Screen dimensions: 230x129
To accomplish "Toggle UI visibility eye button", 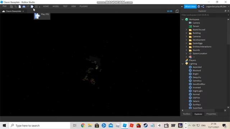I will (x=170, y=11).
